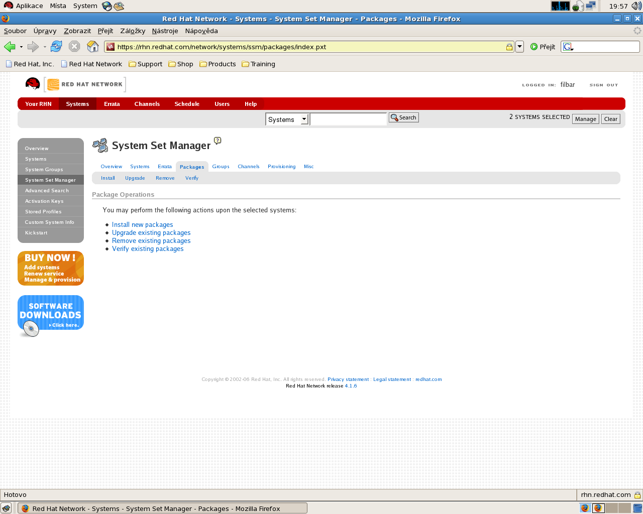Viewport: 643px width, 514px height.
Task: Open the Red Hat, Inc. bookmark
Action: click(x=30, y=64)
